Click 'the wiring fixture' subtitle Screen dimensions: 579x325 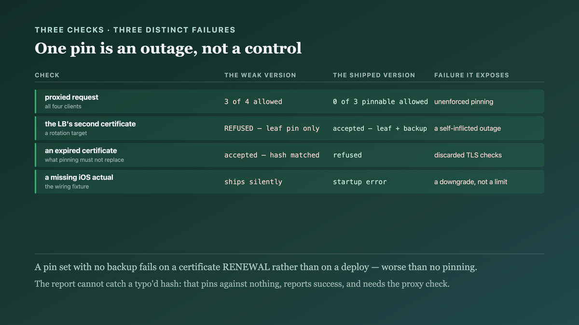pyautogui.click(x=67, y=186)
